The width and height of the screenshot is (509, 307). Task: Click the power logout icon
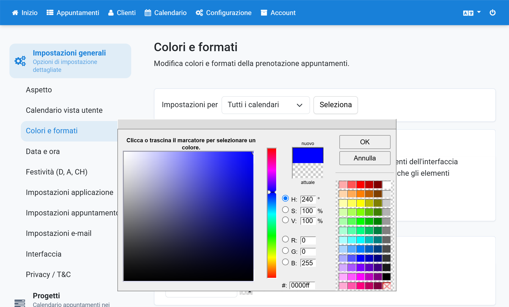[x=493, y=13]
